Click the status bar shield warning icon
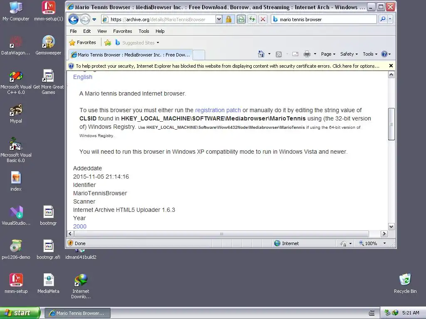 coord(70,243)
